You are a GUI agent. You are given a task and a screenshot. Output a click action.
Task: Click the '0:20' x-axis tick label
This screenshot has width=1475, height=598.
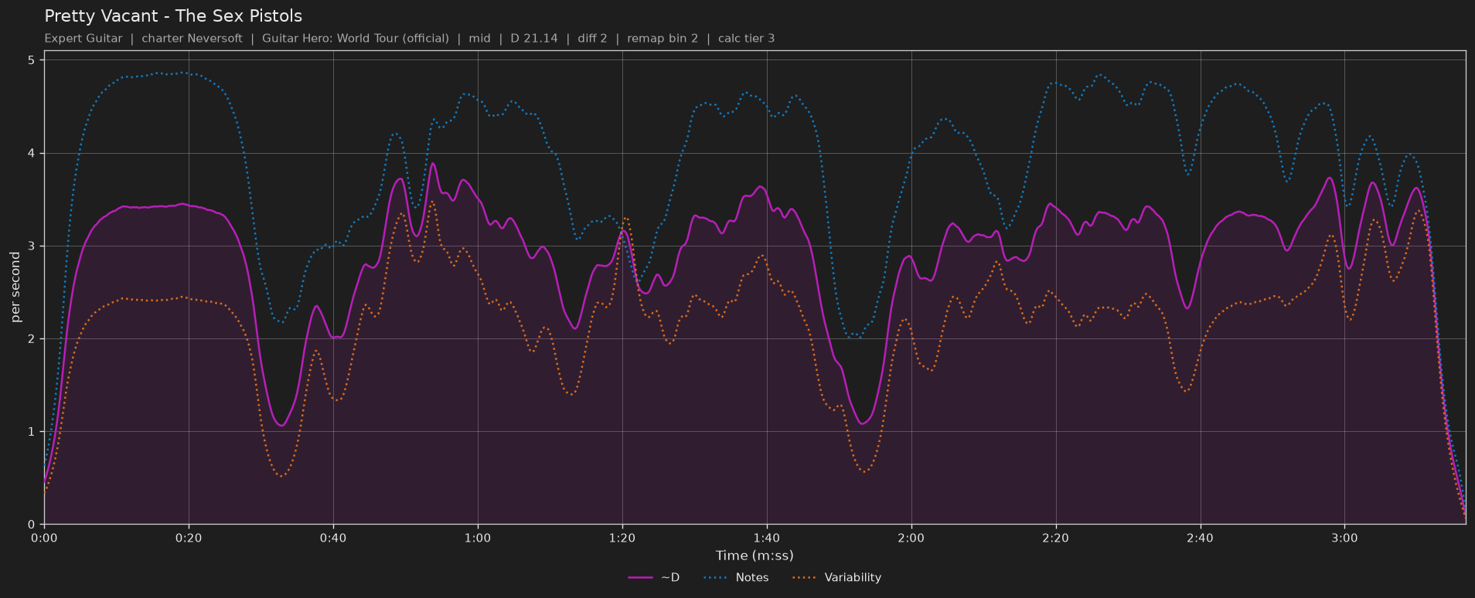point(189,538)
